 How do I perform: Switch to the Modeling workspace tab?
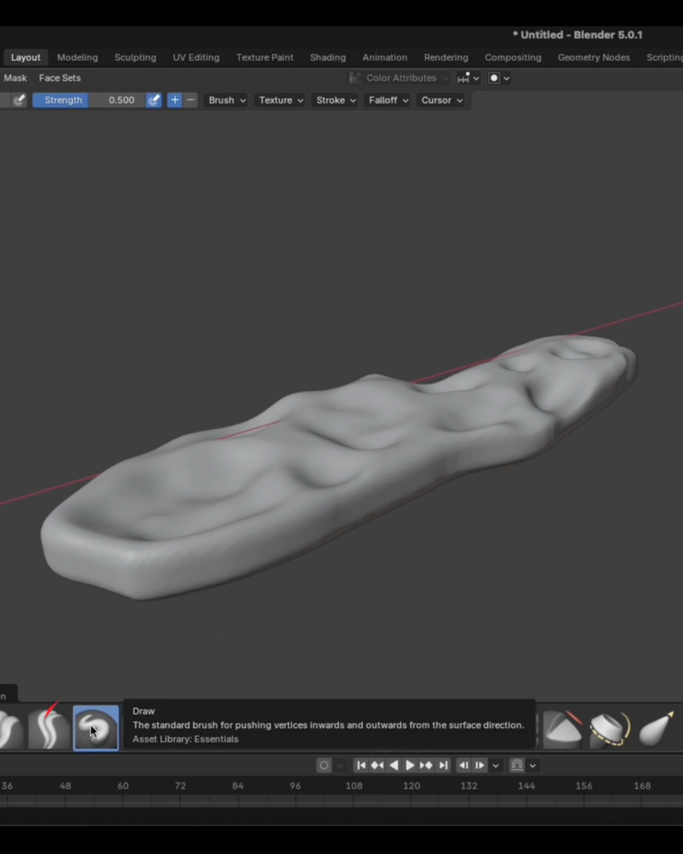pos(77,57)
